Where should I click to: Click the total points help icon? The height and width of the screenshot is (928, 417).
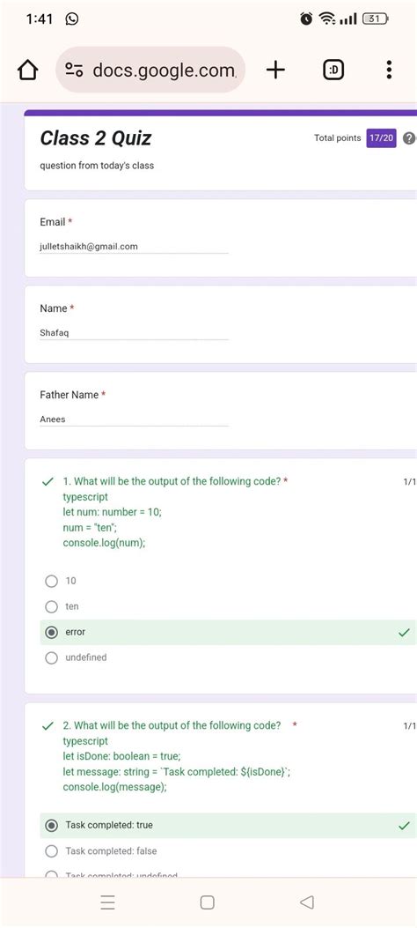pyautogui.click(x=409, y=137)
